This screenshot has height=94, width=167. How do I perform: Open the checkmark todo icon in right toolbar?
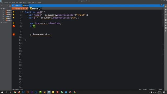[x=166, y=20]
